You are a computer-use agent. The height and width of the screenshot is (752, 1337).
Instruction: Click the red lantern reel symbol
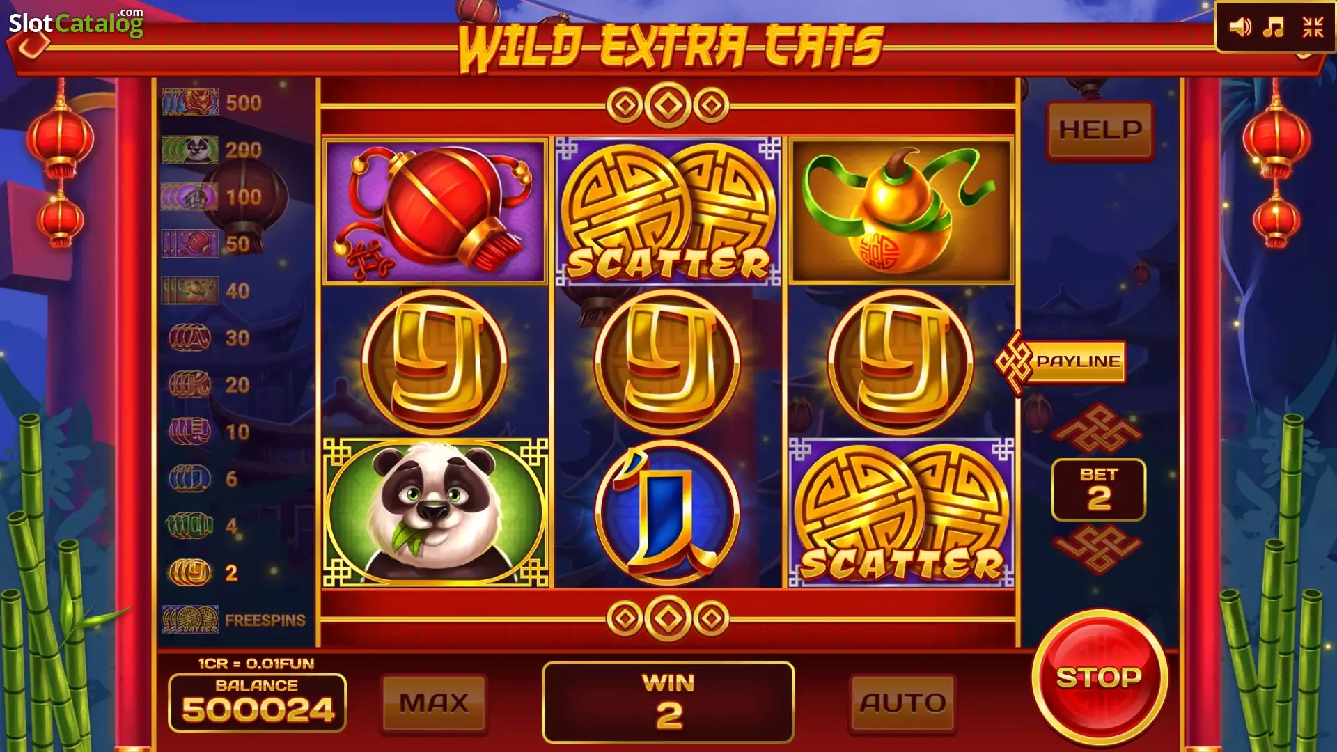coord(435,212)
